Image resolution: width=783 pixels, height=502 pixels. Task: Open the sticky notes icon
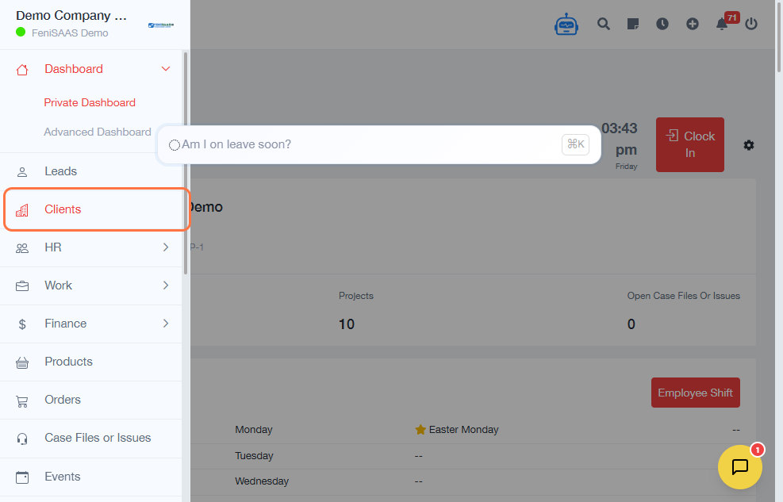[632, 24]
